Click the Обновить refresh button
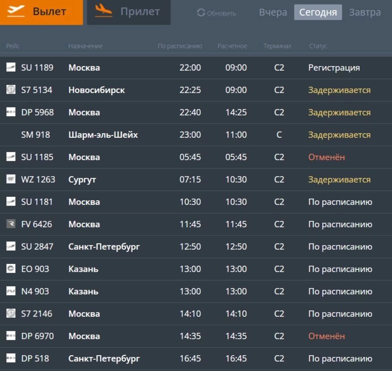This screenshot has height=371, width=392. (217, 13)
